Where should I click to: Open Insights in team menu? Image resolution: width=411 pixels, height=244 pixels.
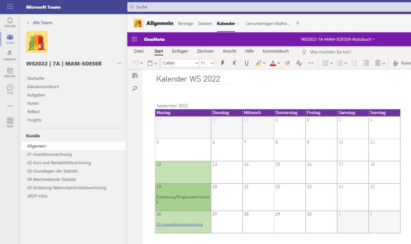(x=35, y=120)
